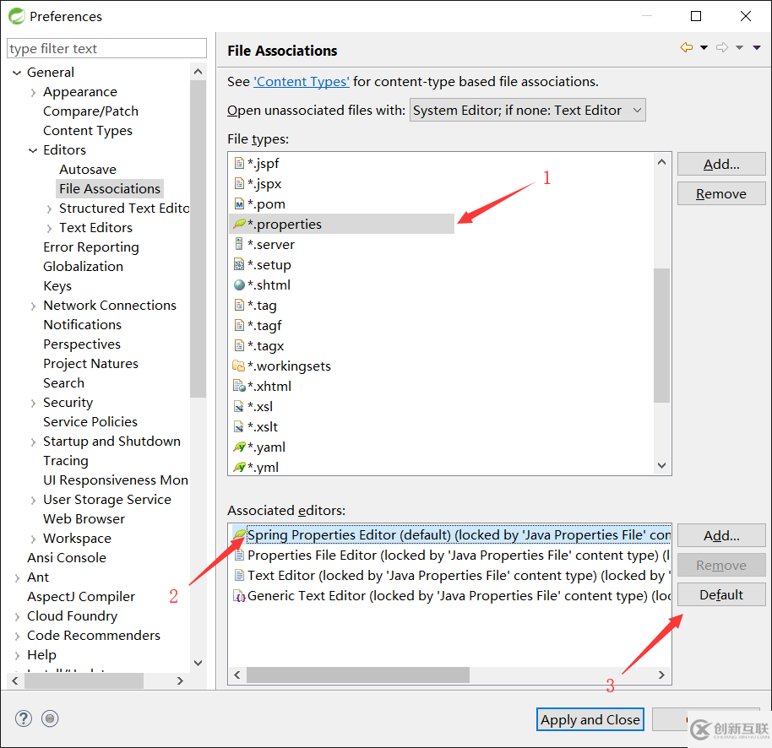Select Web Browser preference page
The height and width of the screenshot is (748, 772).
point(84,518)
